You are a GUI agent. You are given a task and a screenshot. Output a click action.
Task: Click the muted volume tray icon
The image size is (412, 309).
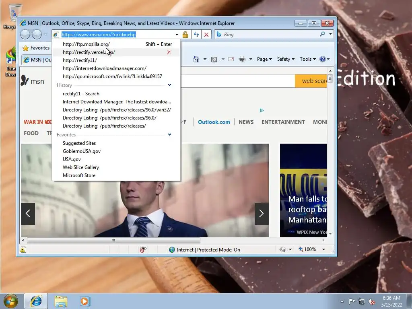pos(371,301)
